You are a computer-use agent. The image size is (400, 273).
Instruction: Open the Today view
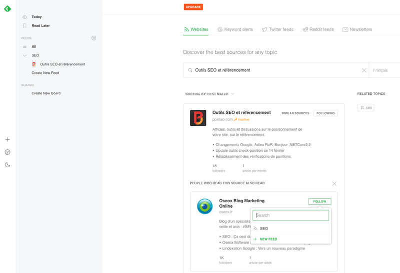coord(36,17)
